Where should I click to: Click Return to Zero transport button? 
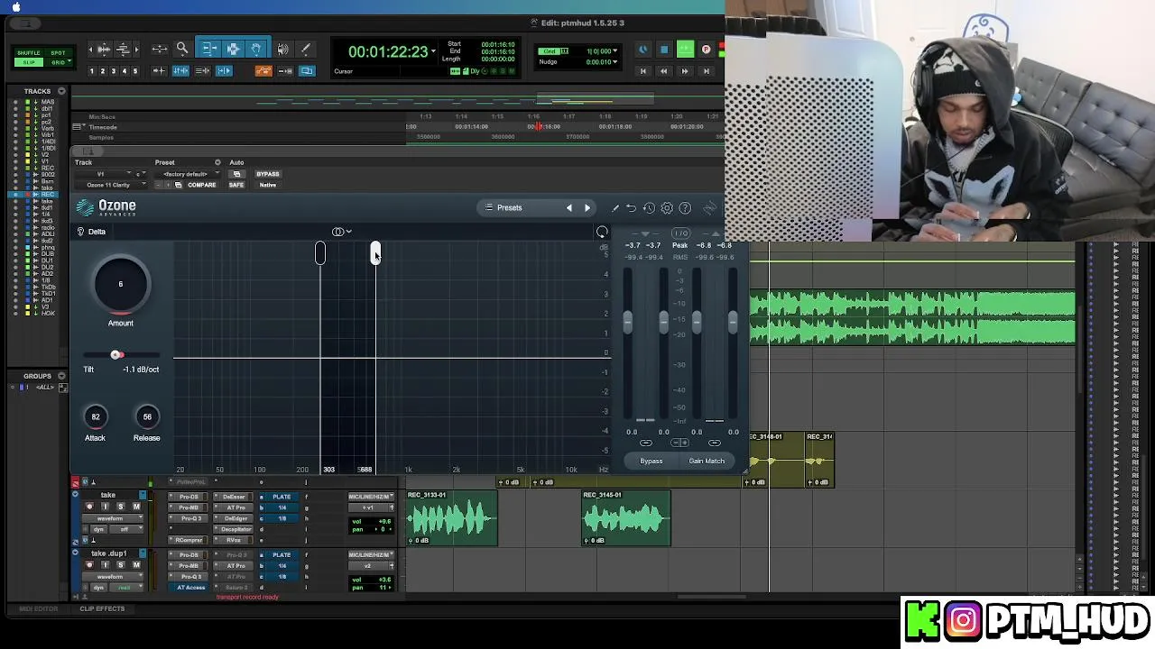tap(643, 70)
